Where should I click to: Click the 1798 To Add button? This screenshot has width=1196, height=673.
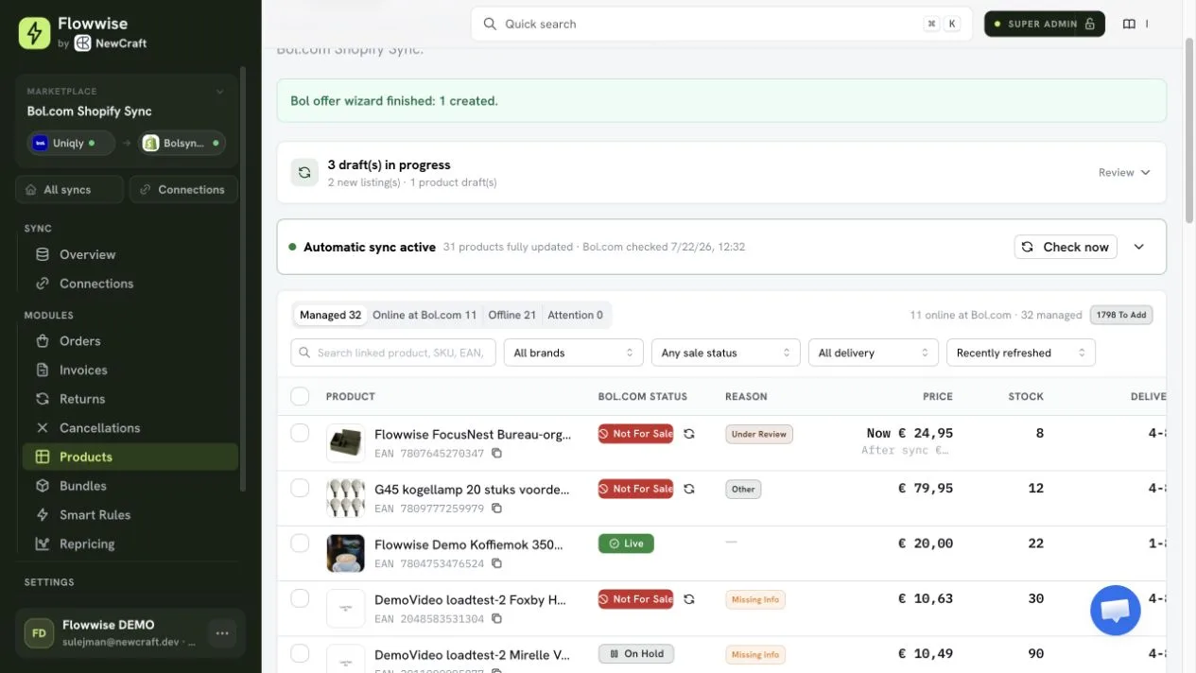[1121, 315]
